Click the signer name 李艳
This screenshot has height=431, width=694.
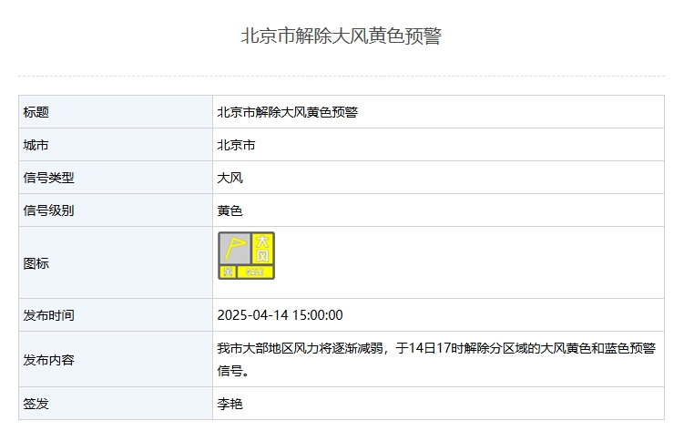click(x=230, y=404)
